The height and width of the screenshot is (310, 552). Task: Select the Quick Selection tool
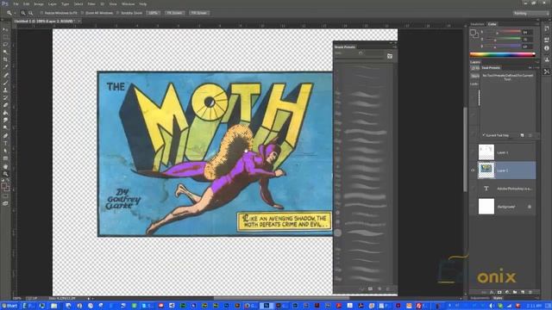tap(5, 52)
